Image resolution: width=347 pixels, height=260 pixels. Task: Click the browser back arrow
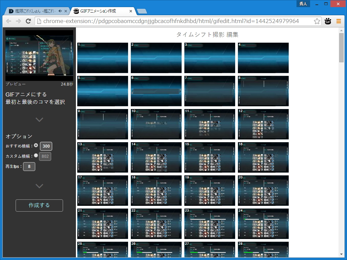pos(8,21)
